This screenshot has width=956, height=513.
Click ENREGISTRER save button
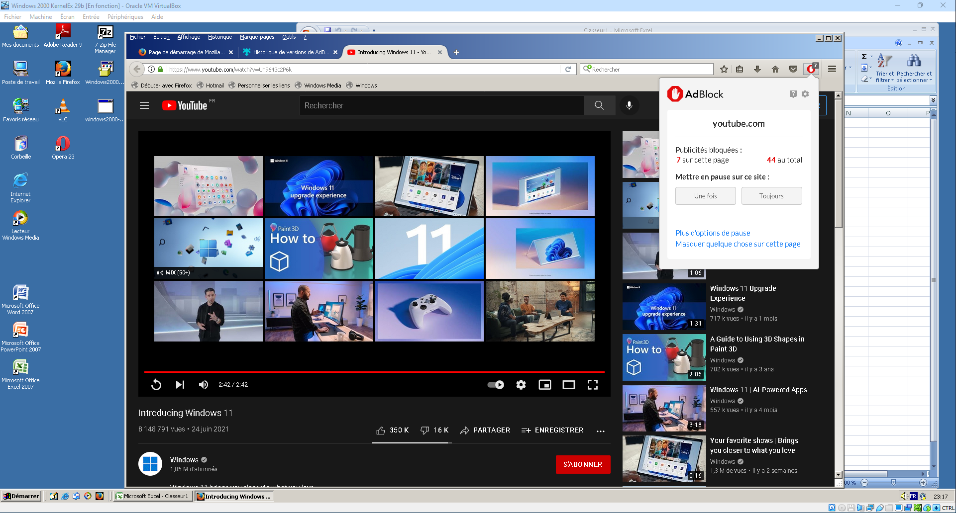(552, 430)
